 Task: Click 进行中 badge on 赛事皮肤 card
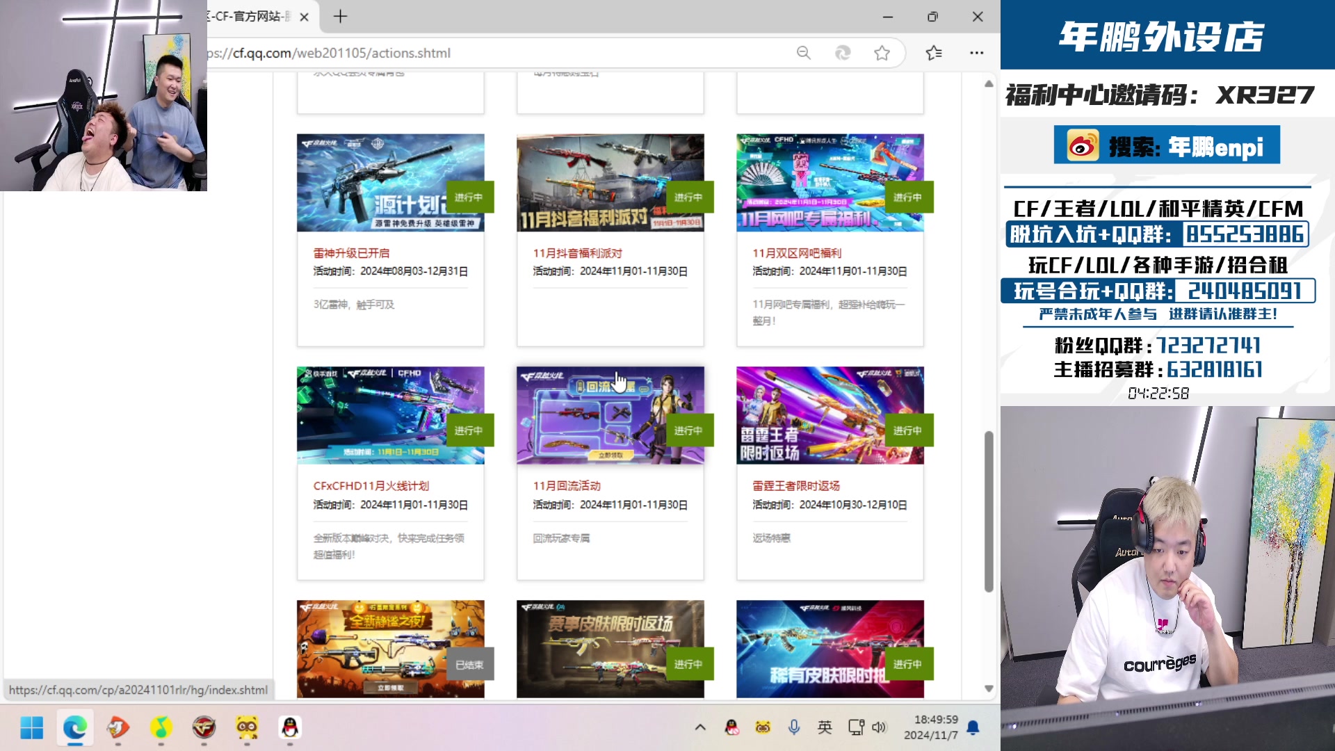click(x=689, y=664)
